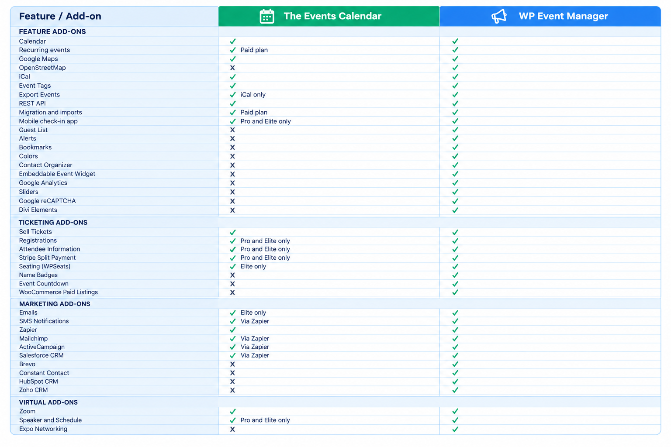Click the WP Event Manager checkmark for Calendar
The image size is (671, 447).
455,41
